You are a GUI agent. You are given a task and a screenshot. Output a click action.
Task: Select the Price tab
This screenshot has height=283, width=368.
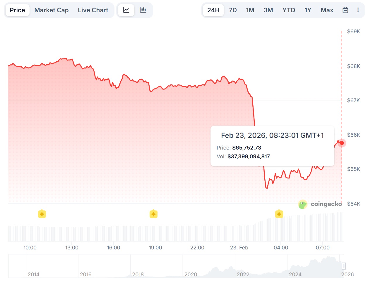click(x=18, y=10)
